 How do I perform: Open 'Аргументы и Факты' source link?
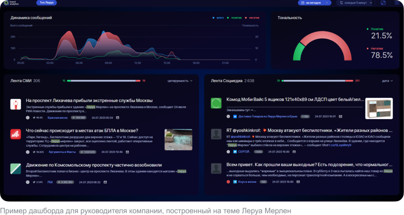point(62,152)
